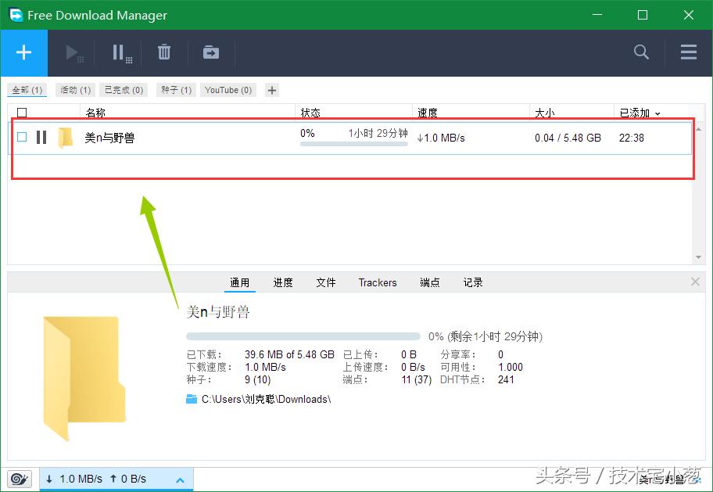
Task: Select the 文件 details tab
Action: (x=325, y=282)
